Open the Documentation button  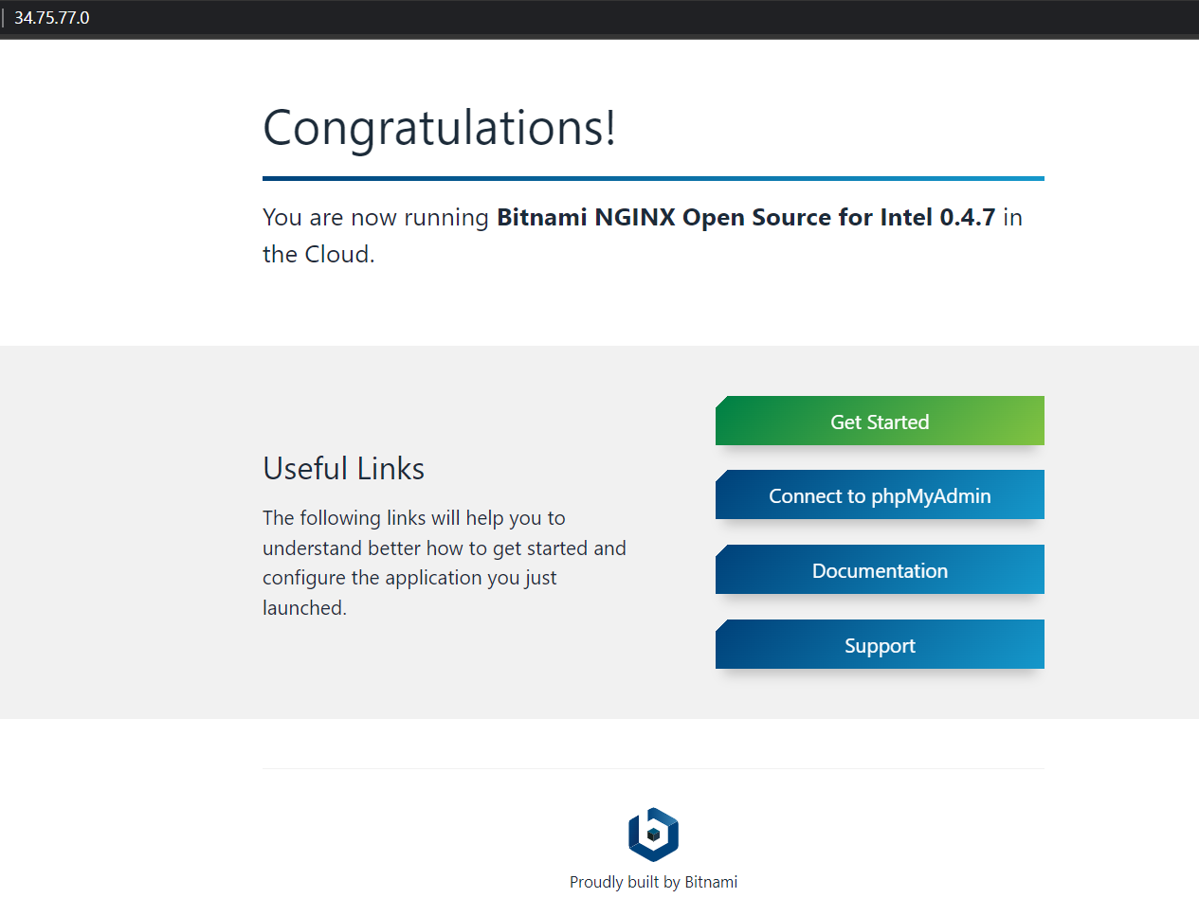pyautogui.click(x=880, y=569)
